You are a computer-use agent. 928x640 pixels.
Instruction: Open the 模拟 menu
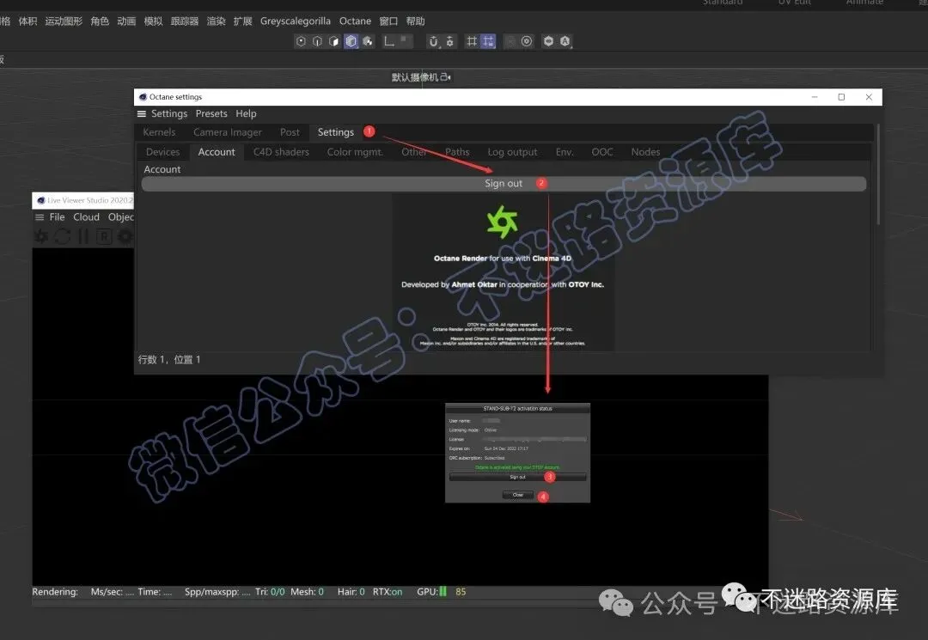click(153, 21)
